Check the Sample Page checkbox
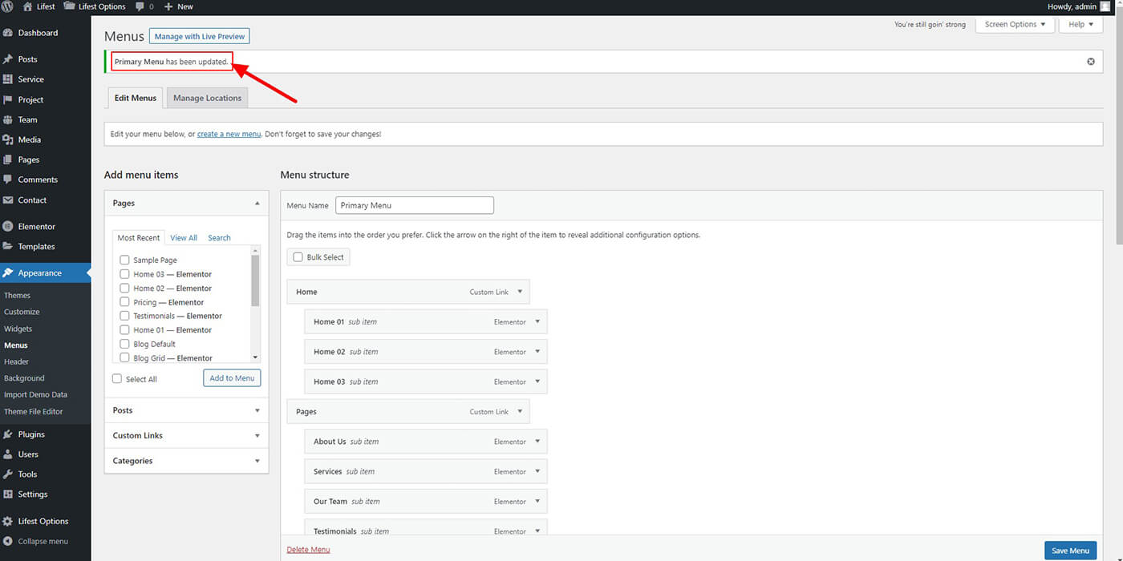Image resolution: width=1123 pixels, height=561 pixels. [x=124, y=260]
